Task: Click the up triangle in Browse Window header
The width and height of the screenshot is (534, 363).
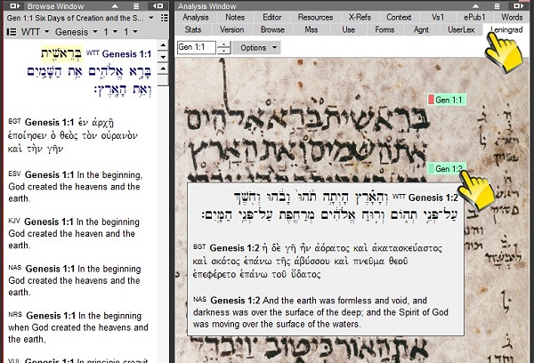Action: tap(115, 6)
